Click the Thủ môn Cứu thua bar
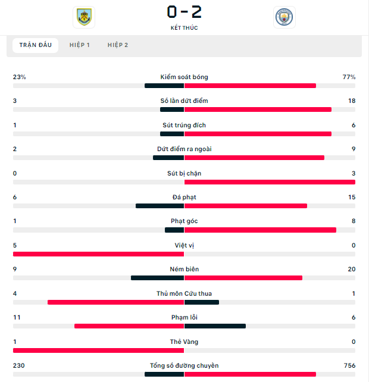 pos(184,302)
